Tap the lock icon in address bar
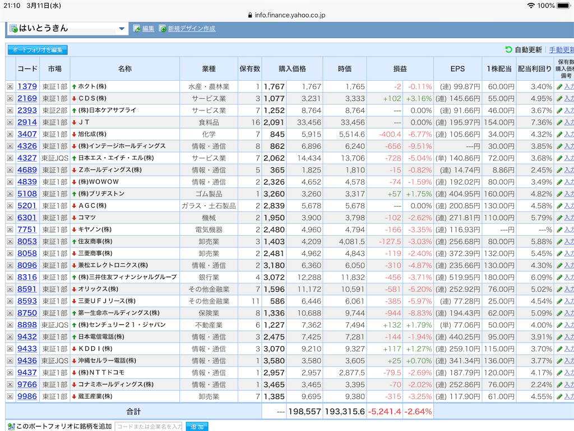574x431 pixels. click(x=250, y=15)
